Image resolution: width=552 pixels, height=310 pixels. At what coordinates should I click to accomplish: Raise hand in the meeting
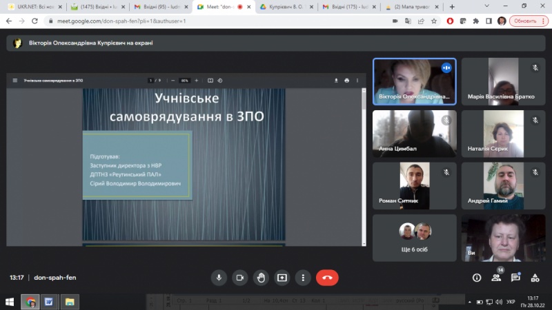click(261, 278)
